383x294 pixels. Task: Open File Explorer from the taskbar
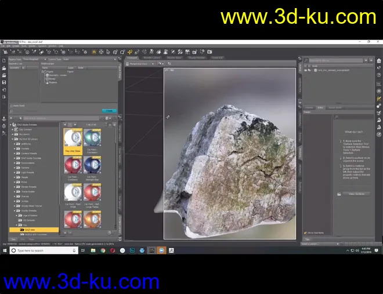93,251
